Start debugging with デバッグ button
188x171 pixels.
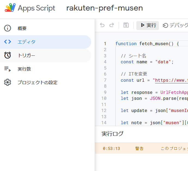click(175, 25)
